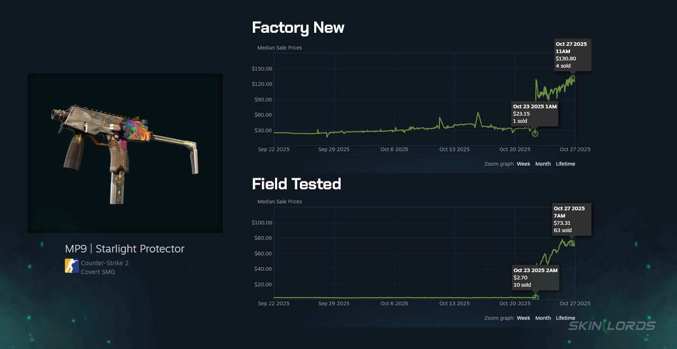Click the Oct 27 end point on Field Tested graph
The width and height of the screenshot is (677, 349).
[x=571, y=243]
